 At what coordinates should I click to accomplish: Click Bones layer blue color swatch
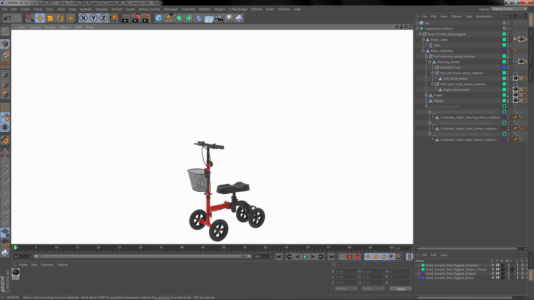(x=423, y=278)
